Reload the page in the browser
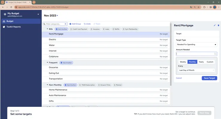This screenshot has height=119, width=221. click(x=11, y=7)
